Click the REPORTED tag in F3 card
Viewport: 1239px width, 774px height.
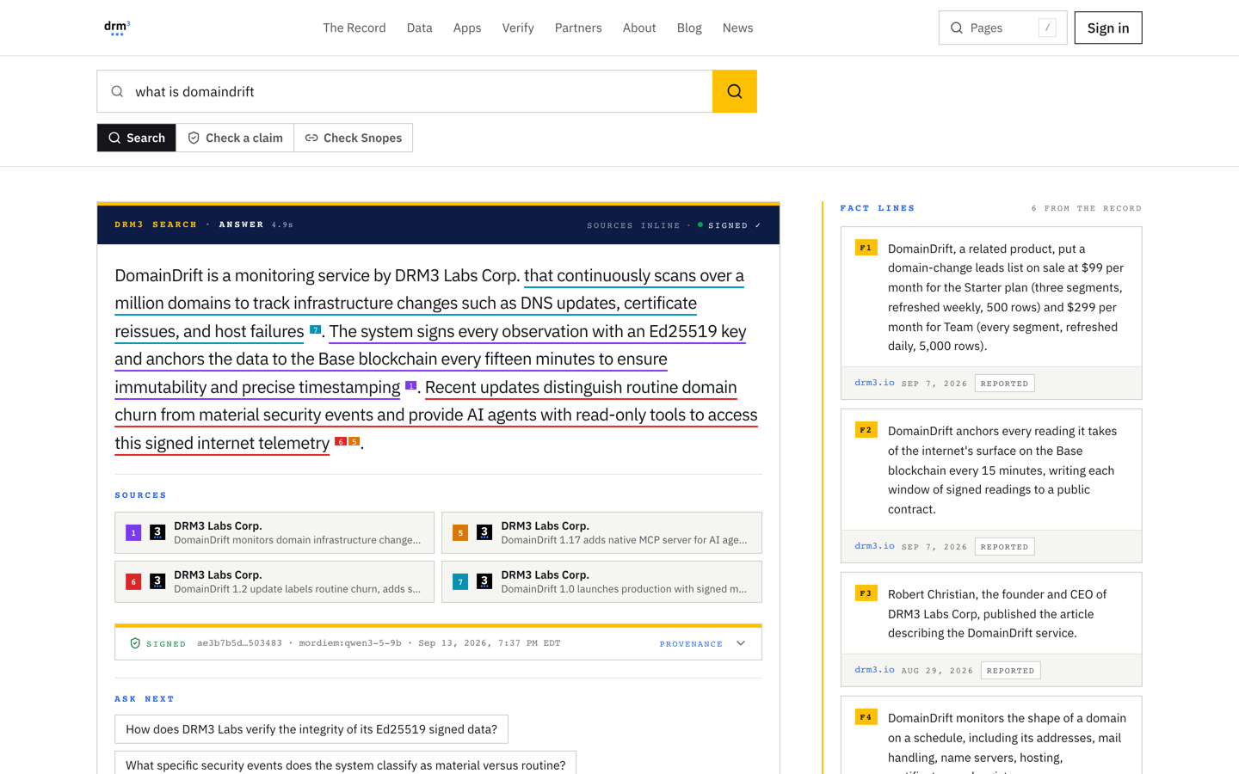[1010, 671]
